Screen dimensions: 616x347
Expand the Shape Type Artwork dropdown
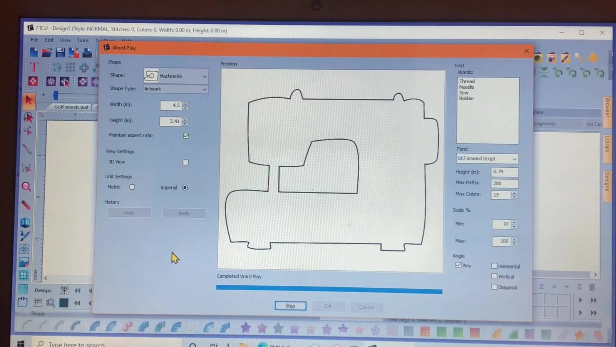point(204,89)
